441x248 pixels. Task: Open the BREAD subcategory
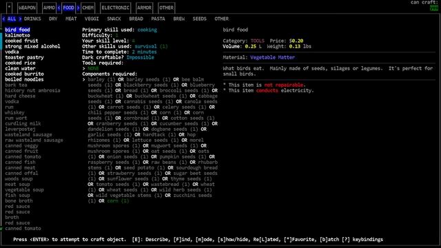136,19
